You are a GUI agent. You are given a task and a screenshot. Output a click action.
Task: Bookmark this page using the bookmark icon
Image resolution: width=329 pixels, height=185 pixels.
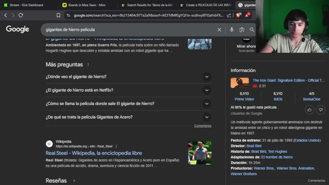(58, 15)
